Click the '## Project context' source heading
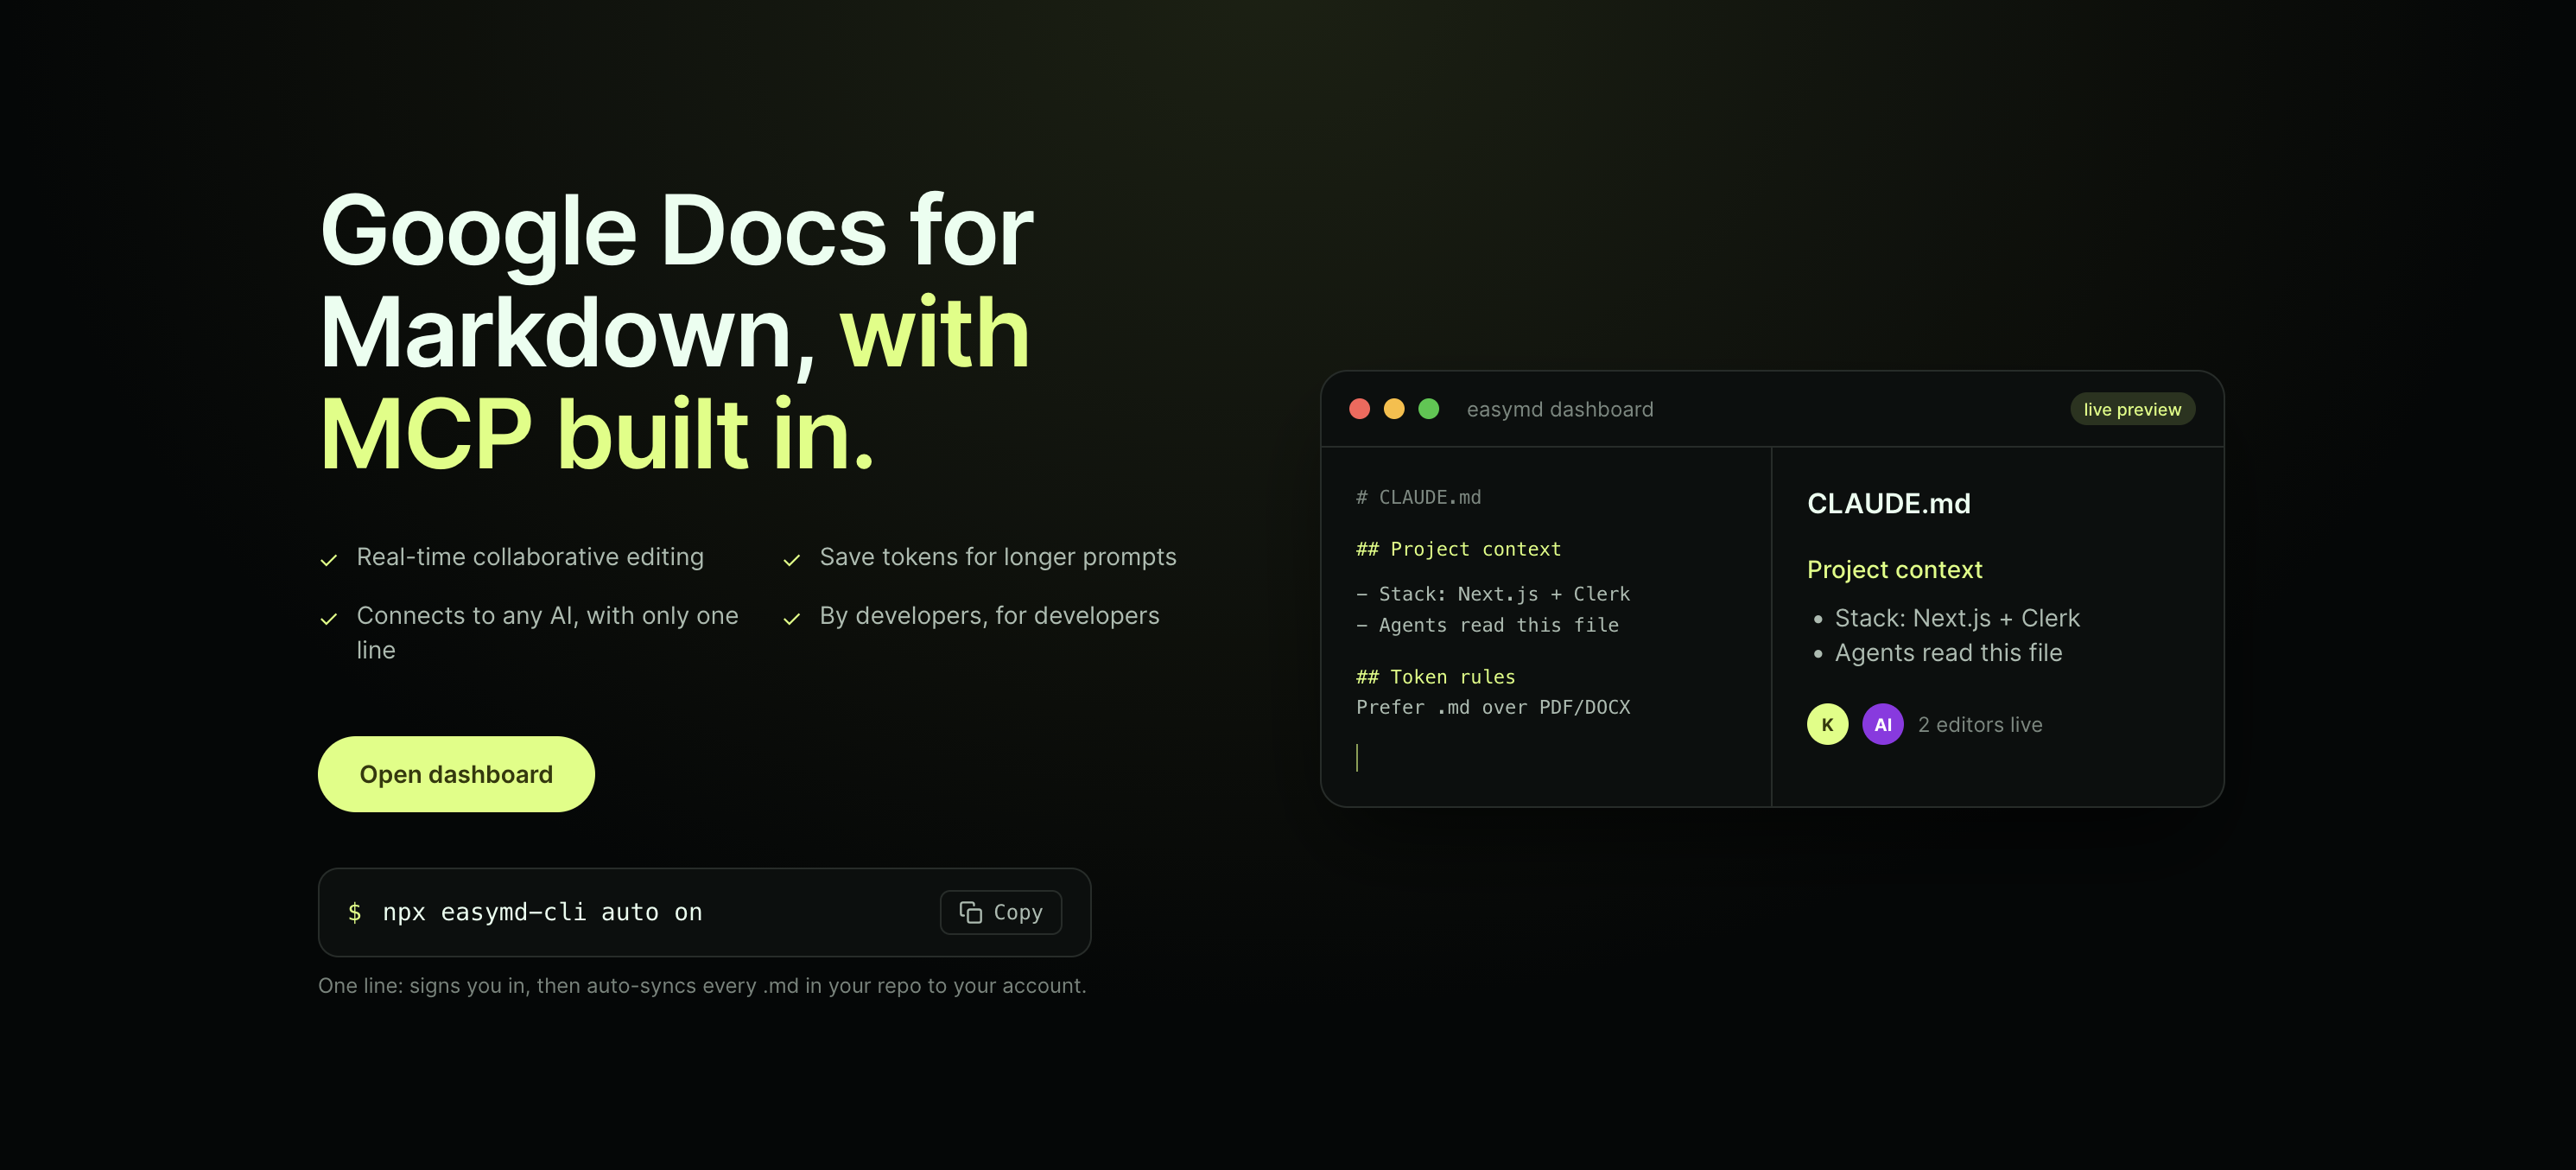 [1458, 549]
